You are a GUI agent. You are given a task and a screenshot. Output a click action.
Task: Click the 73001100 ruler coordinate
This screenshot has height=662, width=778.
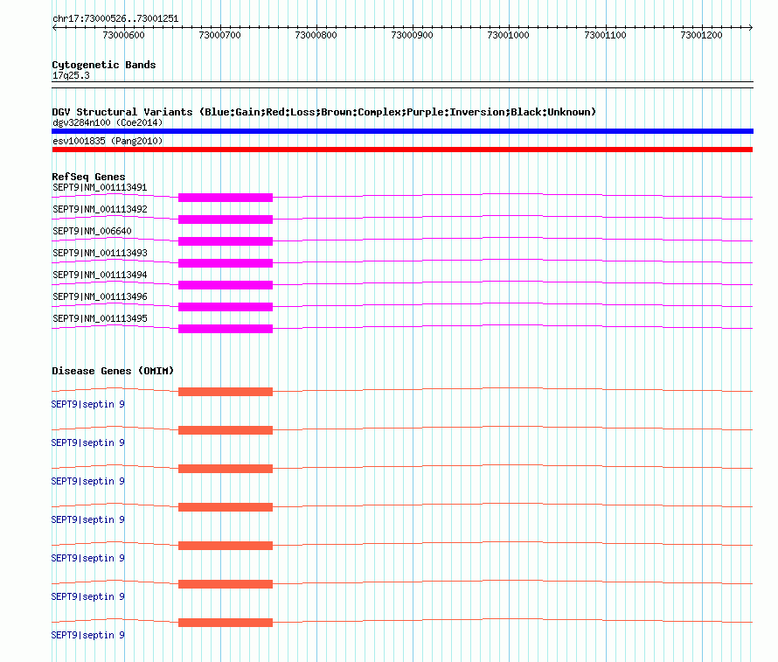coord(605,35)
